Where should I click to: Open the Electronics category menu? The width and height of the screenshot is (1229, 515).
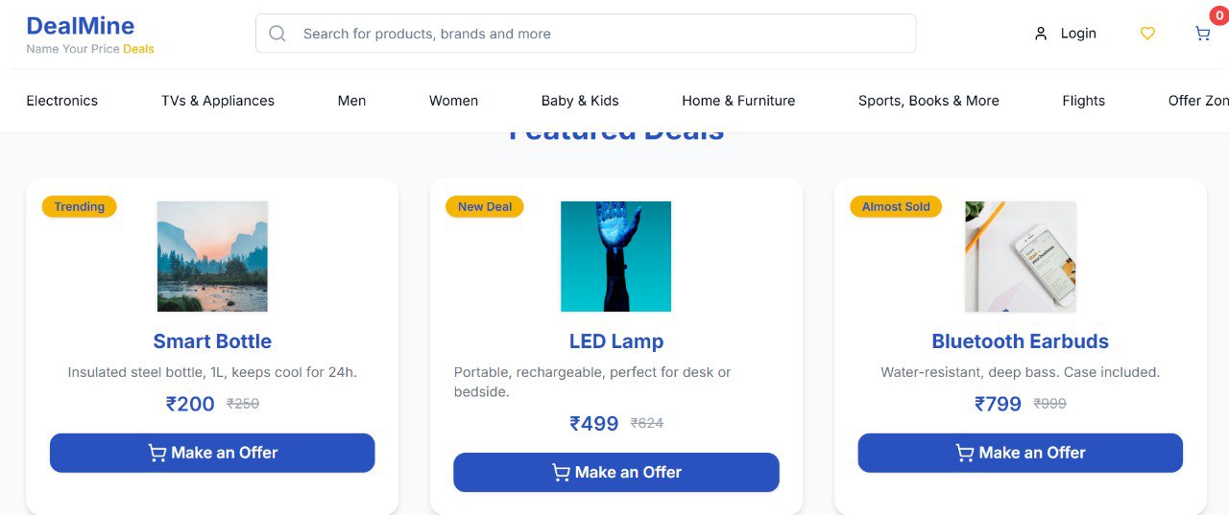click(x=62, y=101)
